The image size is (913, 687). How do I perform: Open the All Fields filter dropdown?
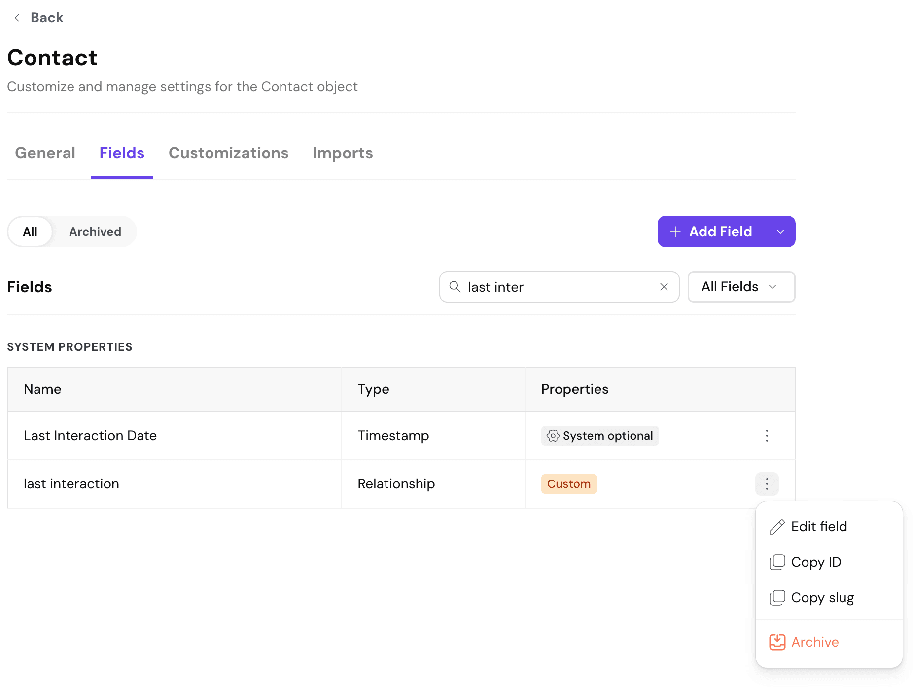[x=741, y=287]
